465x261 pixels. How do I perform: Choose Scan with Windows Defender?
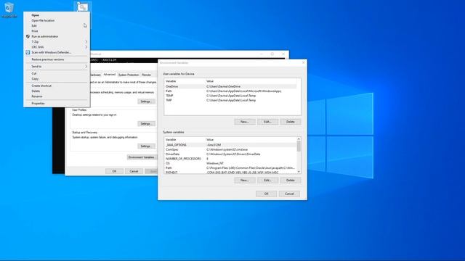[57, 52]
